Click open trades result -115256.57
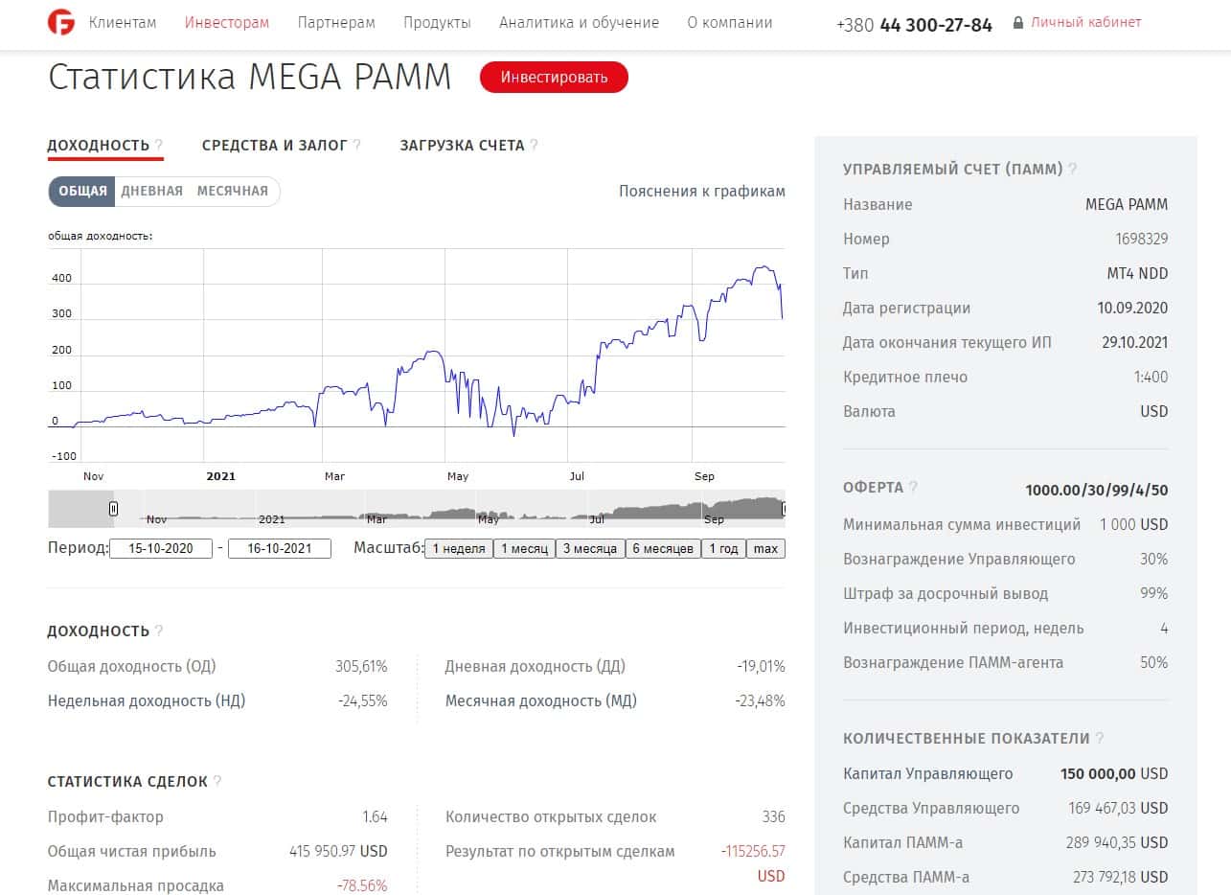The width and height of the screenshot is (1231, 895). (x=753, y=852)
